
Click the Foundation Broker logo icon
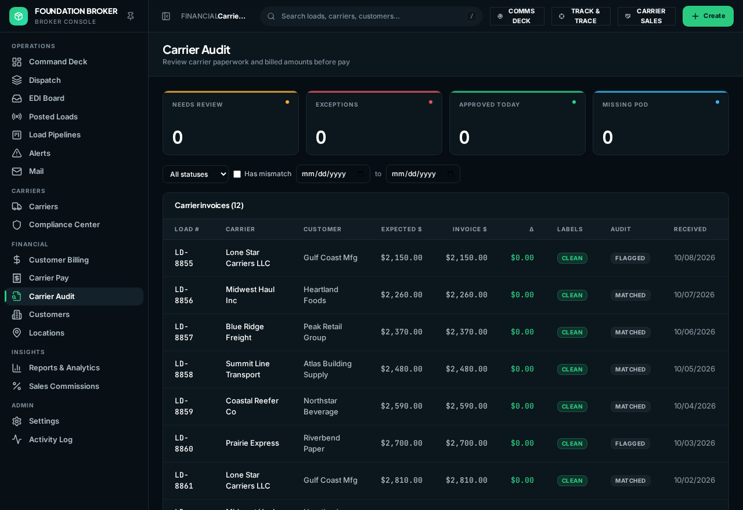click(x=19, y=16)
